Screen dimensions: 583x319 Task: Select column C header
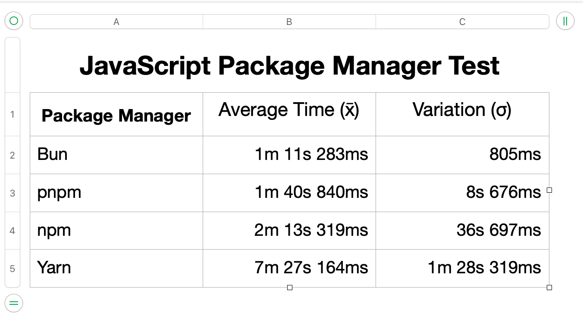click(462, 22)
